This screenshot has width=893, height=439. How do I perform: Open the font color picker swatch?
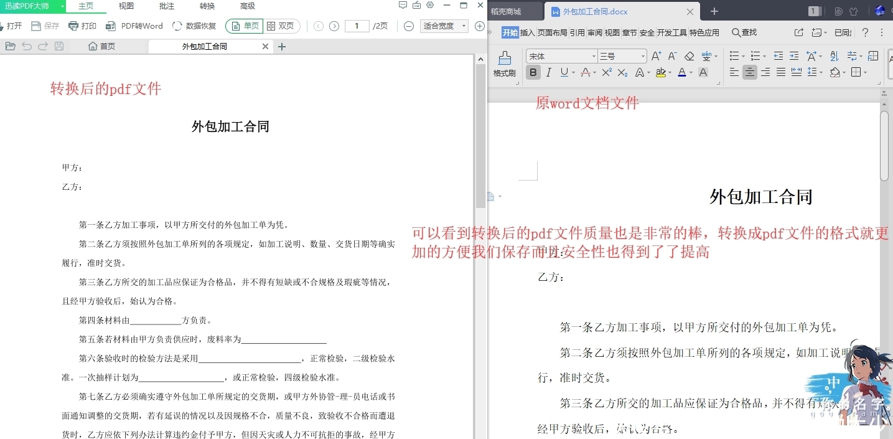[683, 73]
